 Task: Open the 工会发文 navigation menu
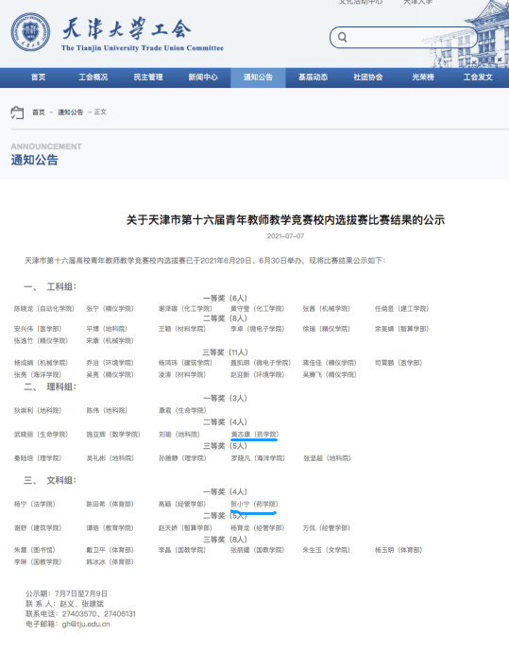coord(478,77)
